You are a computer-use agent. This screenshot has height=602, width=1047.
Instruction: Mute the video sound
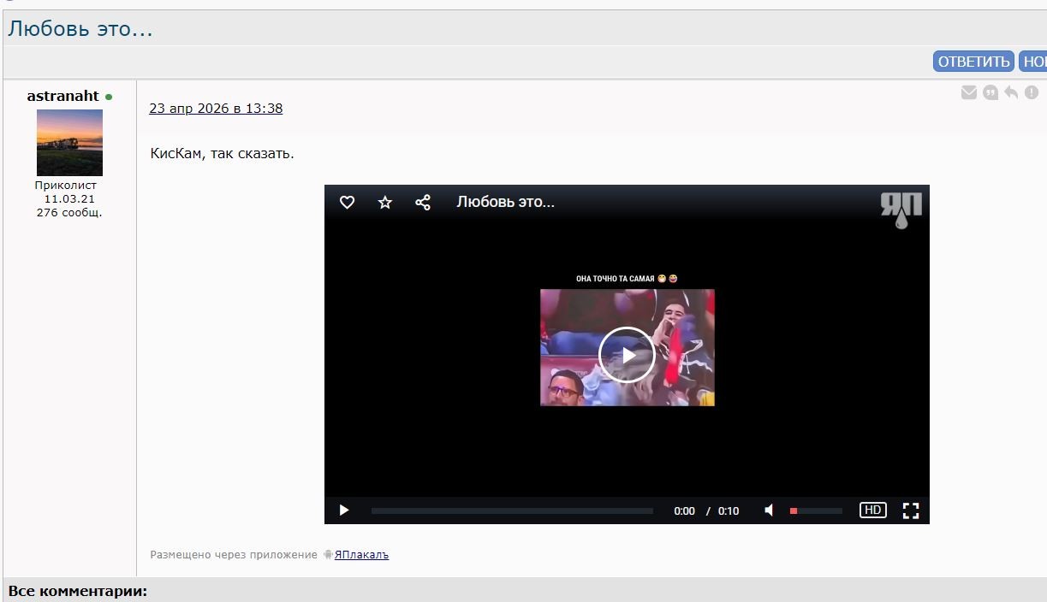tap(769, 511)
